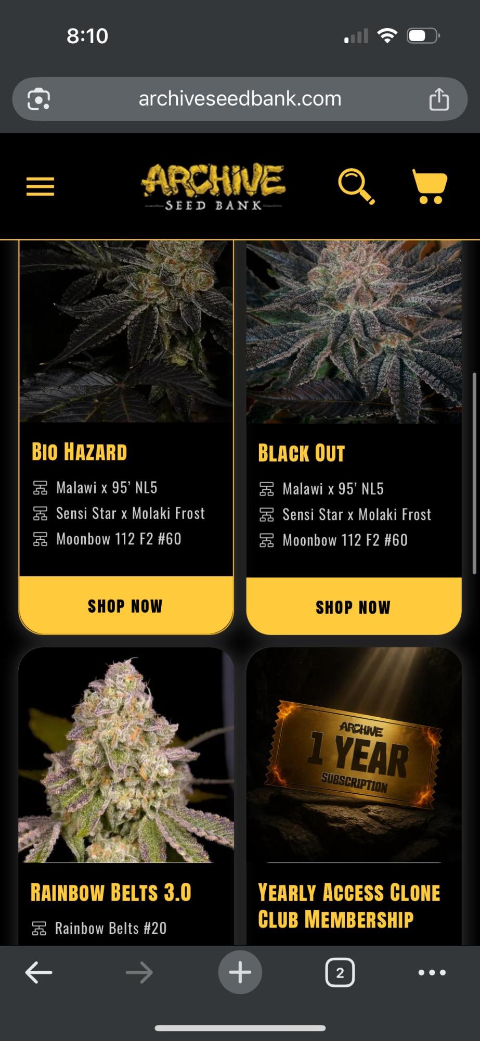Open the hamburger menu
Screen dimensions: 480x1041
pyautogui.click(x=40, y=186)
